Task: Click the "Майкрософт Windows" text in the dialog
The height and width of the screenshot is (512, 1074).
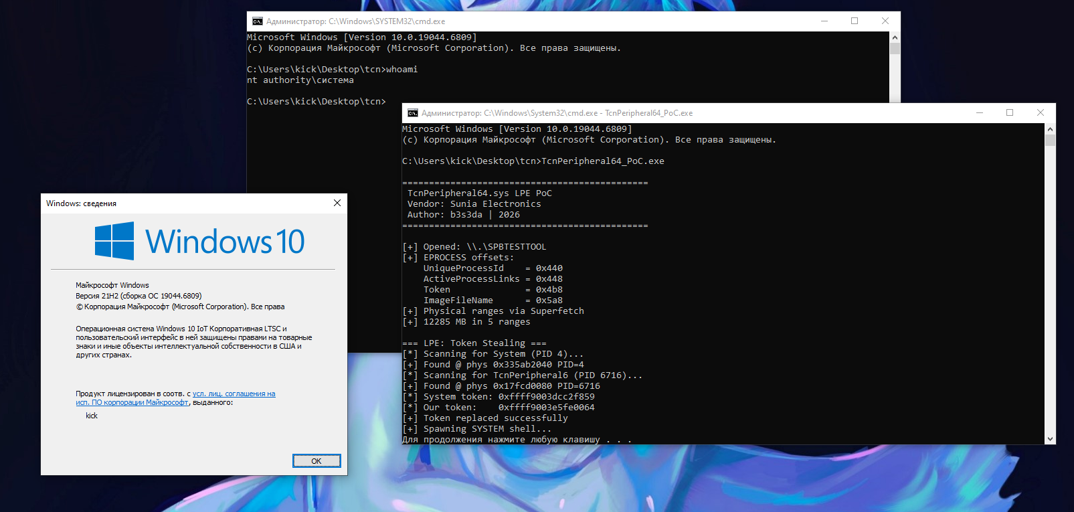Action: tap(112, 285)
